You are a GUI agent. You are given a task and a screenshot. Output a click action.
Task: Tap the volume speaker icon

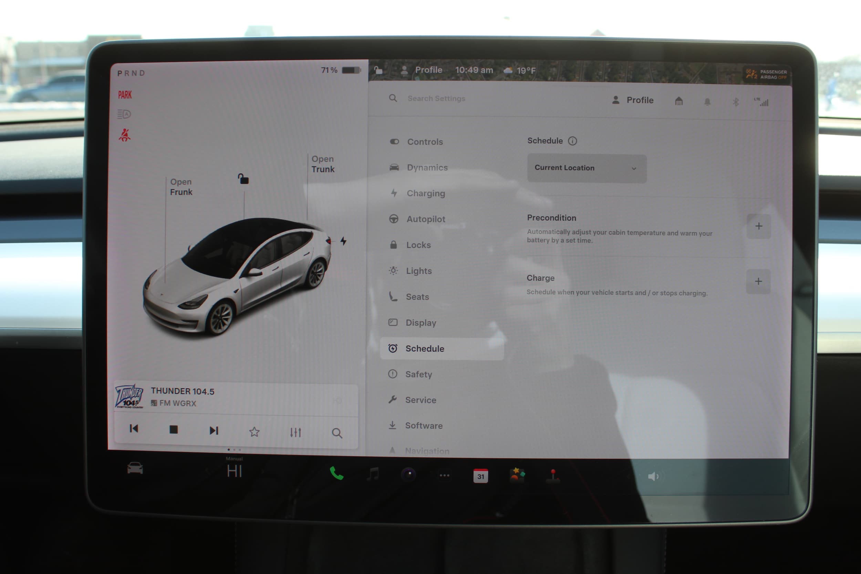click(653, 476)
